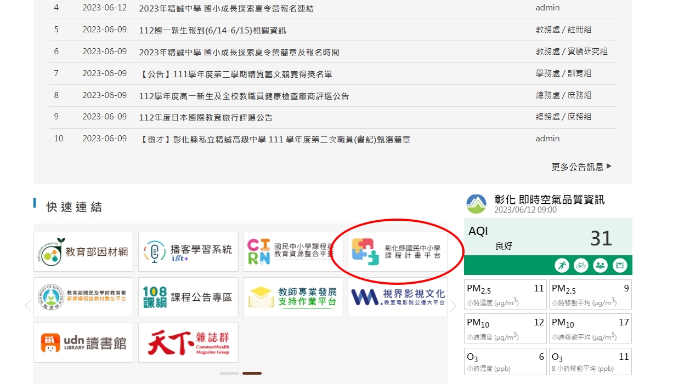Click the bicycle activity icon in AQI widget
The image size is (673, 384).
pyautogui.click(x=581, y=265)
